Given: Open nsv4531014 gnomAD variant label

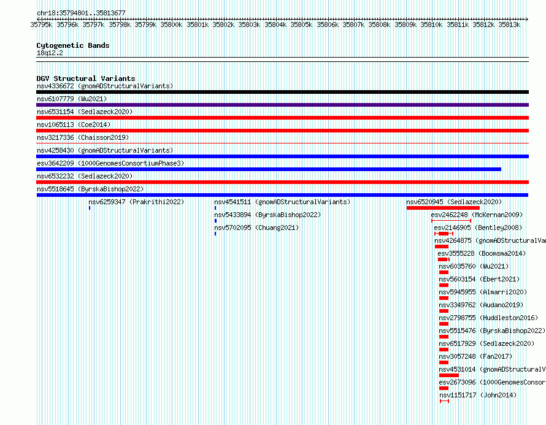Looking at the screenshot, I should tap(493, 369).
